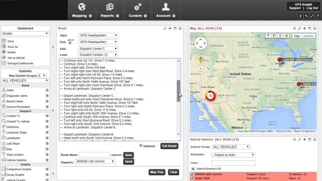Click the map flag tool icon
The image size is (322, 181).
coord(268,36)
